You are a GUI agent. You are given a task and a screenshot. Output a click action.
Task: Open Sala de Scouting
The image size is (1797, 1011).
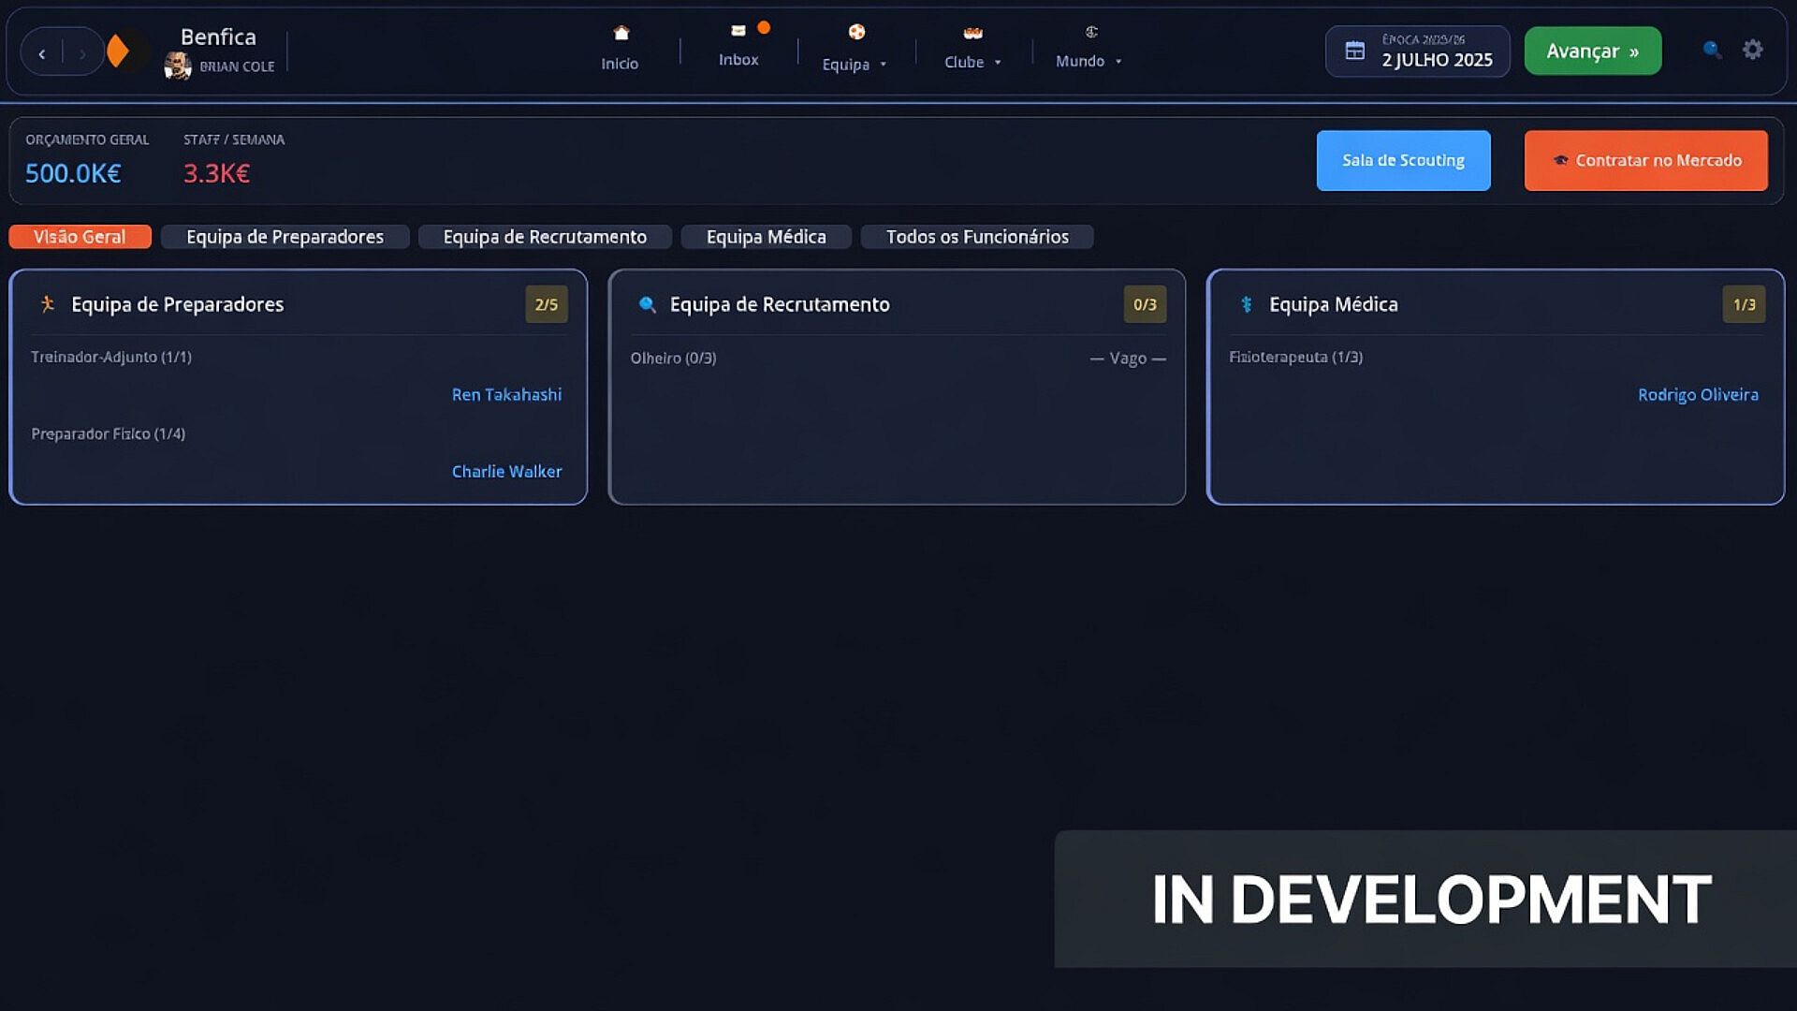coord(1403,160)
